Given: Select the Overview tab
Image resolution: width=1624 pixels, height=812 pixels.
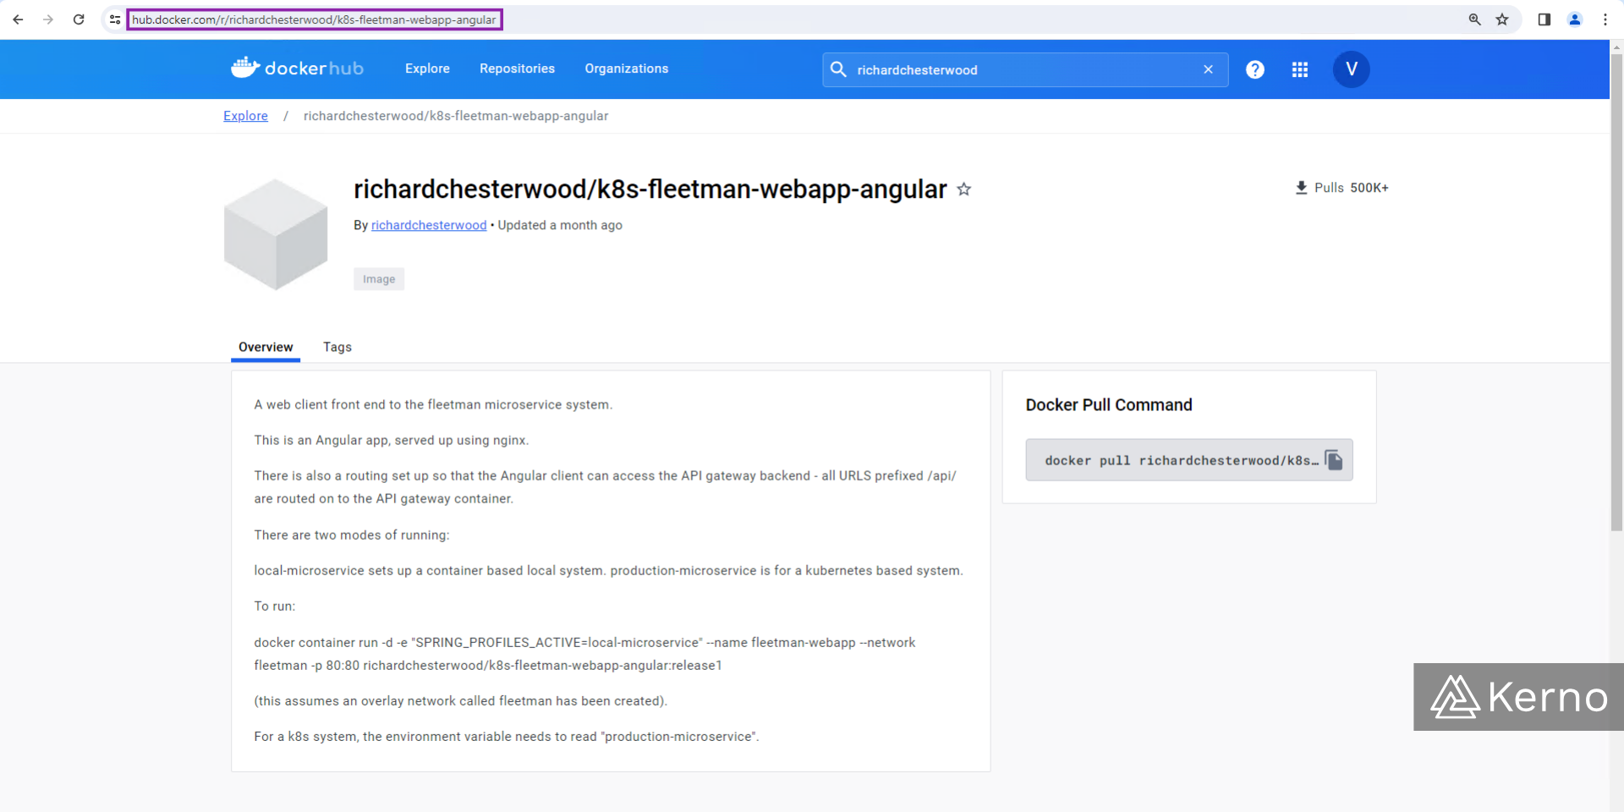Looking at the screenshot, I should click(266, 347).
